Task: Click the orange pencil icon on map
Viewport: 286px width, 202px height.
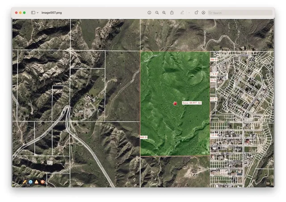Action: 24,182
